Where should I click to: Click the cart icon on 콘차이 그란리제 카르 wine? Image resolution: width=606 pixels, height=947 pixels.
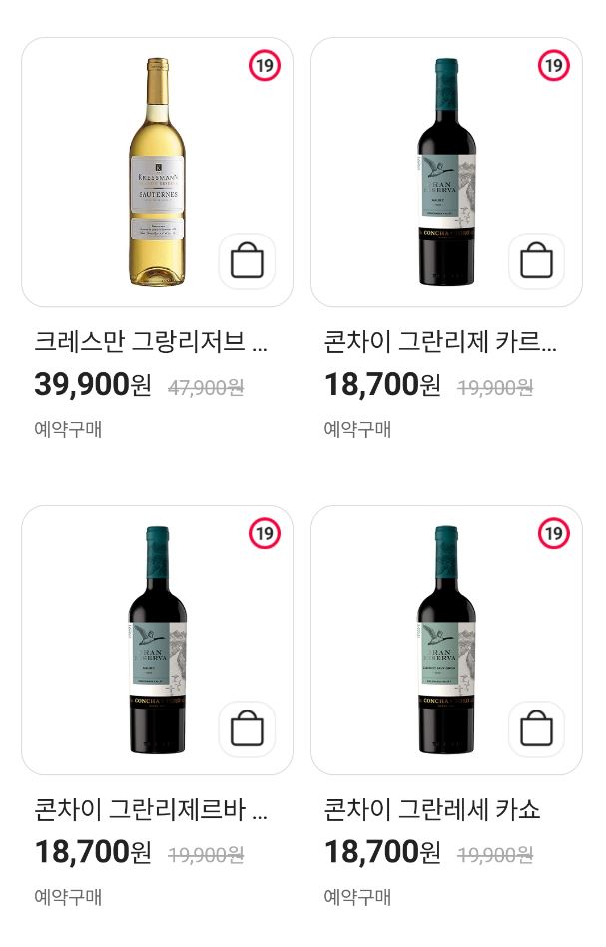536,260
